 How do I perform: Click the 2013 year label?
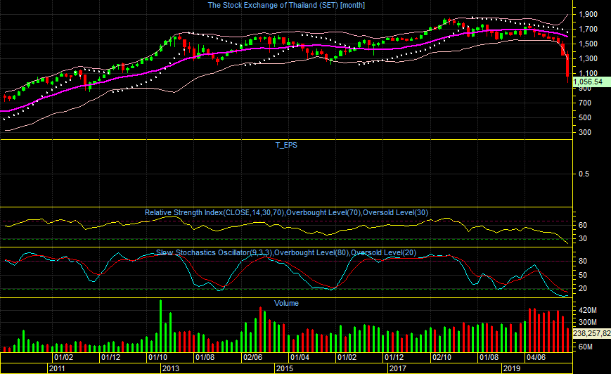(171, 368)
